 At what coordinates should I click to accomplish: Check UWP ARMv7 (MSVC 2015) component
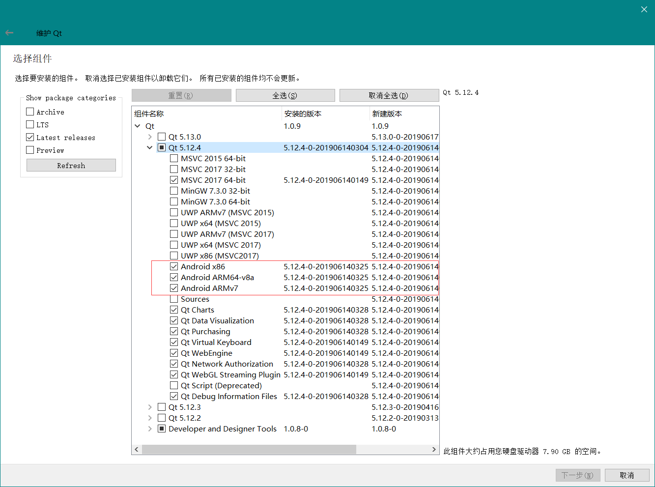click(x=174, y=212)
